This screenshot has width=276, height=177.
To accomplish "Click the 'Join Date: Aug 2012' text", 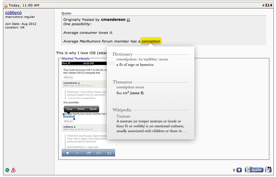I will (21, 24).
